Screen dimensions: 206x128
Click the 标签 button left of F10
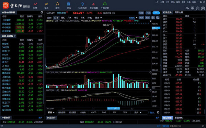(141, 13)
